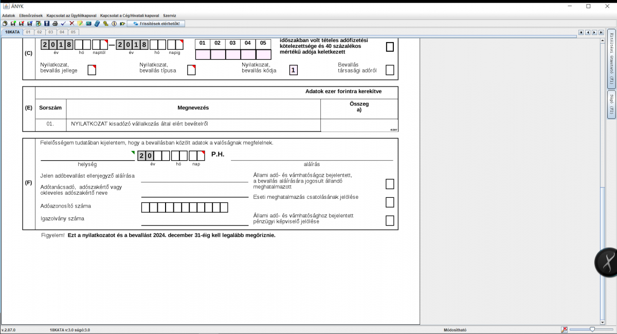This screenshot has width=617, height=334.
Task: Click the Összeg a) field in row 01
Action: pos(359,125)
